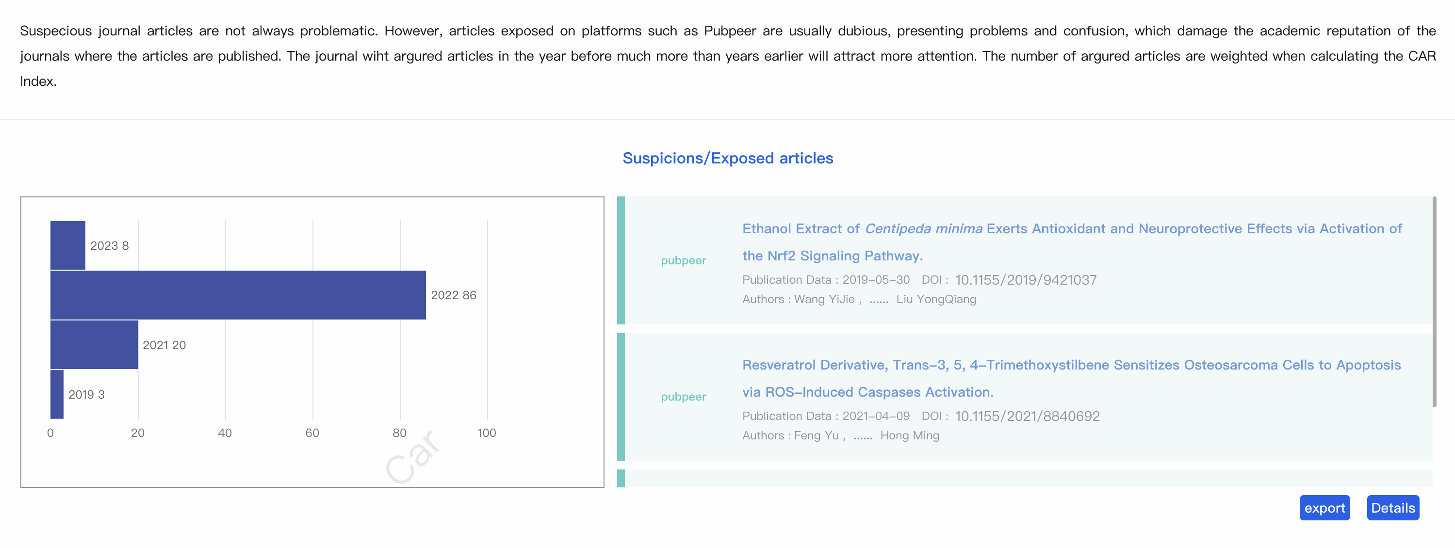This screenshot has width=1455, height=548.
Task: Click the "2019 3" bar label
Action: click(86, 394)
